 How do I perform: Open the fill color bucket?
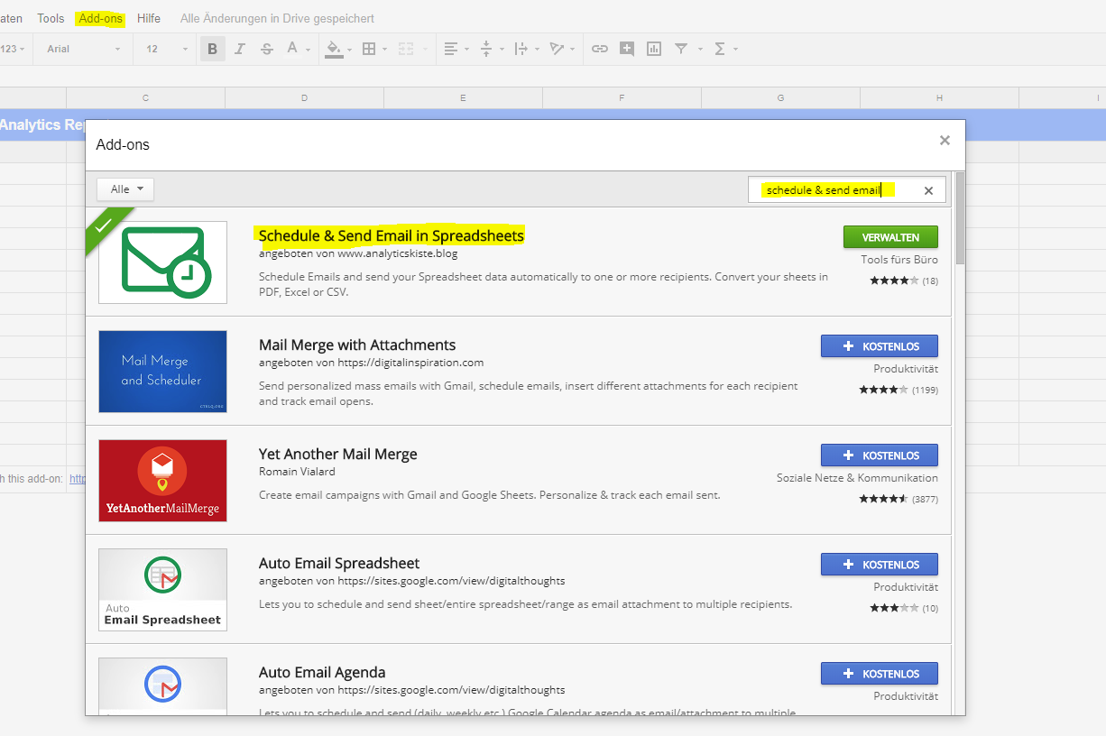333,49
